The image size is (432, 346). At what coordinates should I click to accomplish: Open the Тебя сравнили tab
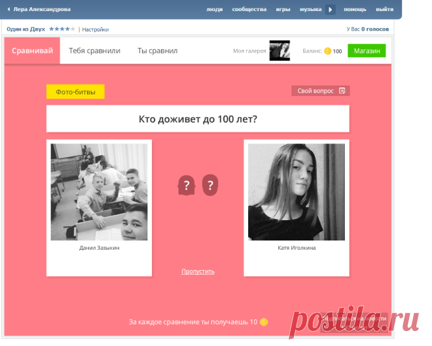[x=94, y=50]
